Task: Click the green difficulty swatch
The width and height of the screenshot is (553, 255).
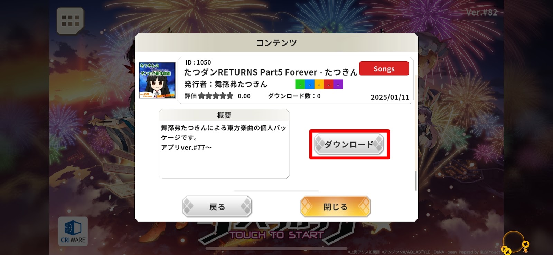Action: coord(300,85)
